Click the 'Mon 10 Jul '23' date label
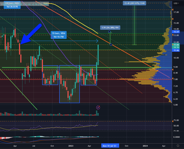Image resolution: width=184 pixels, height=149 pixels. point(111,146)
